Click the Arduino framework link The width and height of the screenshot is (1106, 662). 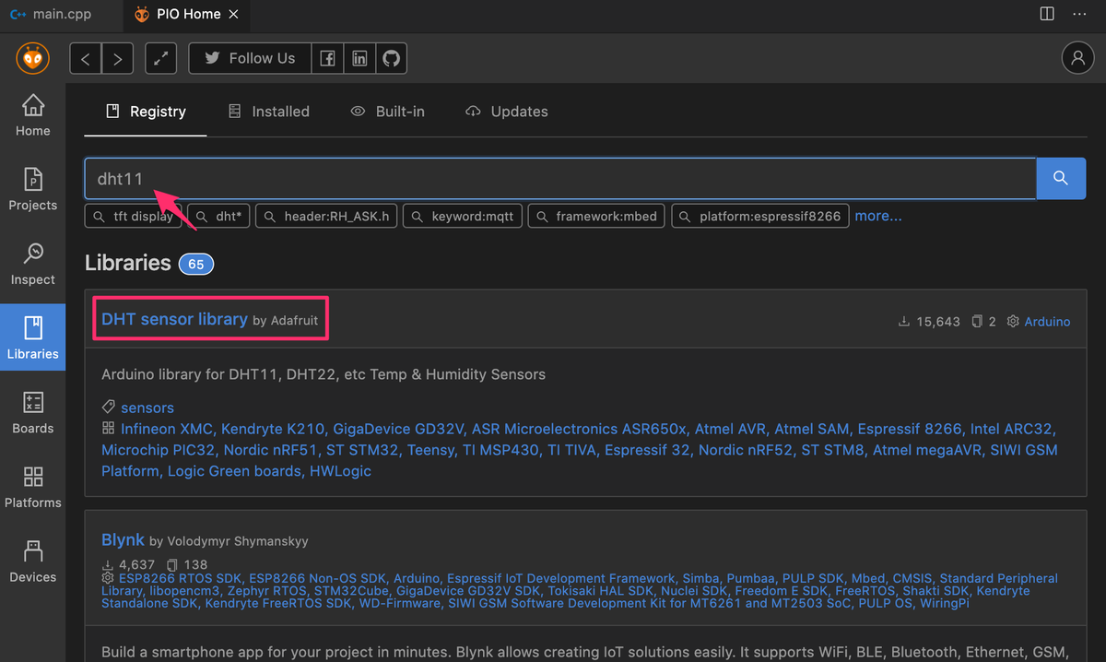tap(1047, 322)
